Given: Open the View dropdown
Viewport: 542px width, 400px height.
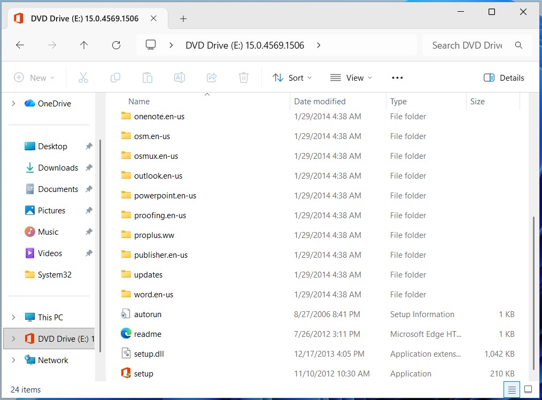Looking at the screenshot, I should [x=351, y=78].
